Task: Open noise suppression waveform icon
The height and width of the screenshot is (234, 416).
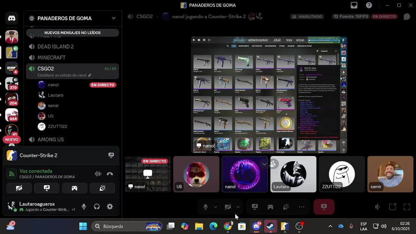Action: tap(98, 174)
